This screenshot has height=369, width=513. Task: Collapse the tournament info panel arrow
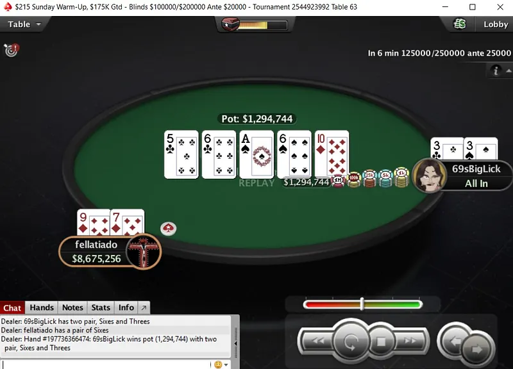click(x=509, y=70)
